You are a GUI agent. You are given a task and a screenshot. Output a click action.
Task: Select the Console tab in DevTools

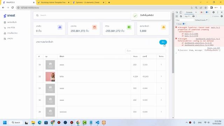tap(189, 12)
